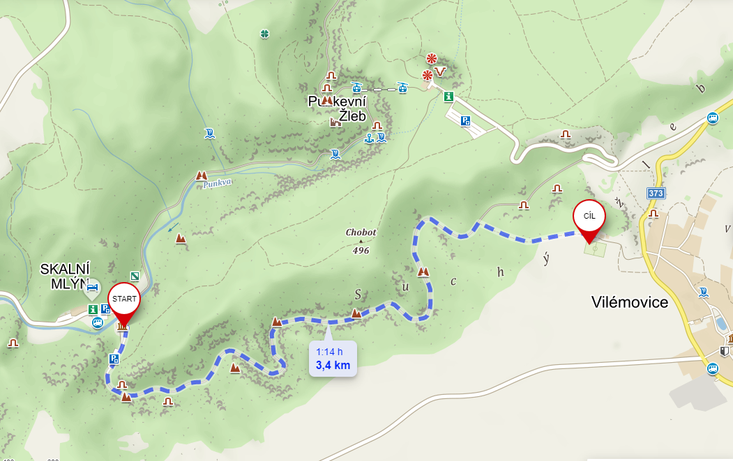Click the Punkva river label
Image resolution: width=733 pixels, height=461 pixels.
tap(217, 183)
